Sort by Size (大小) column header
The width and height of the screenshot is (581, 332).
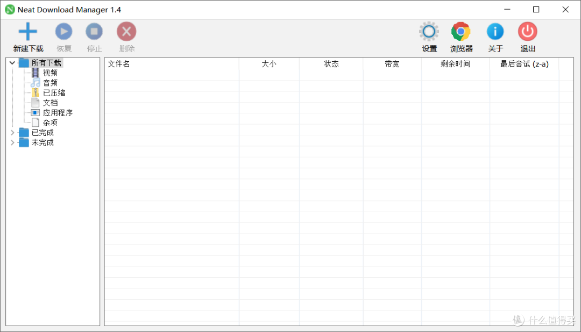269,64
